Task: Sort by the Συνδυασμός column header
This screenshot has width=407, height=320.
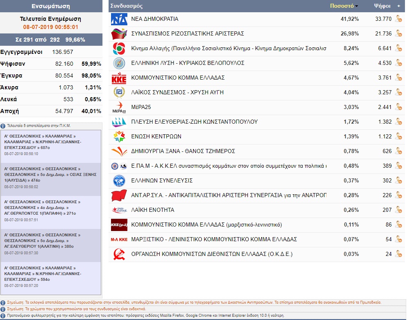Action: (x=127, y=6)
